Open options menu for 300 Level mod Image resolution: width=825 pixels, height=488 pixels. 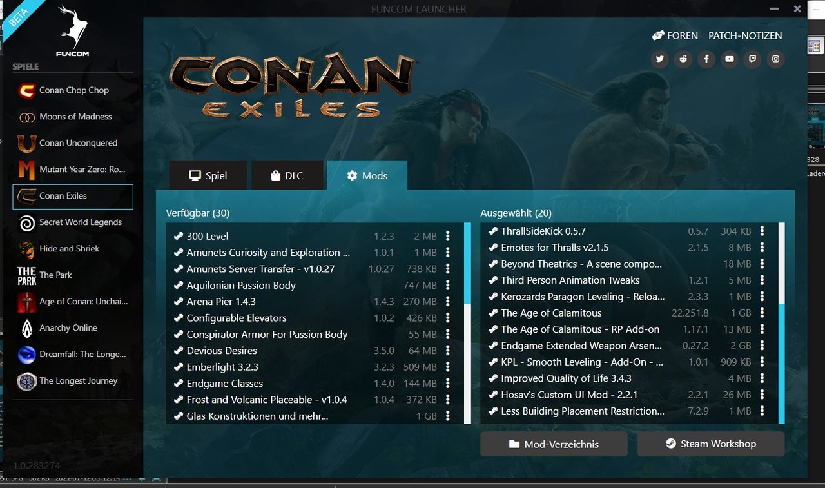(448, 236)
